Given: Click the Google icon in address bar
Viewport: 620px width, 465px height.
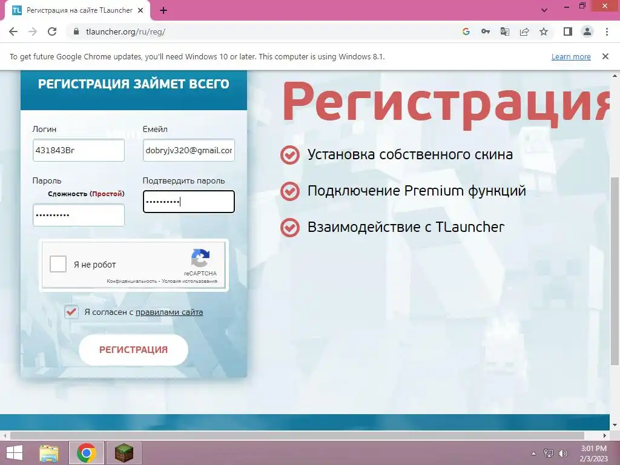Looking at the screenshot, I should pyautogui.click(x=466, y=31).
